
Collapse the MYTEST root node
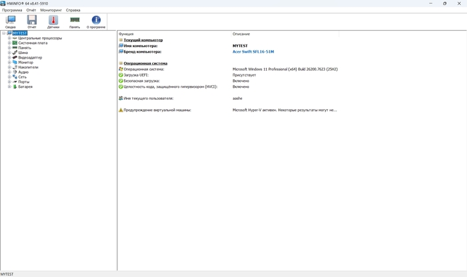pos(3,33)
